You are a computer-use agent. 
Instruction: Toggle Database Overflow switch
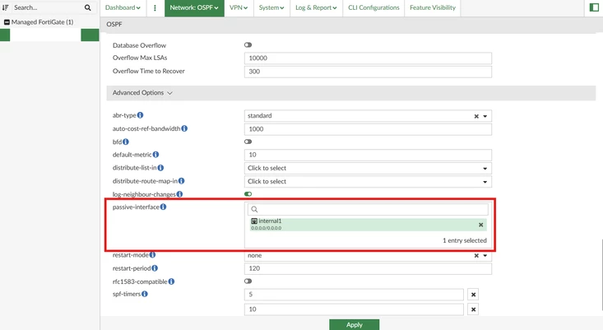248,45
